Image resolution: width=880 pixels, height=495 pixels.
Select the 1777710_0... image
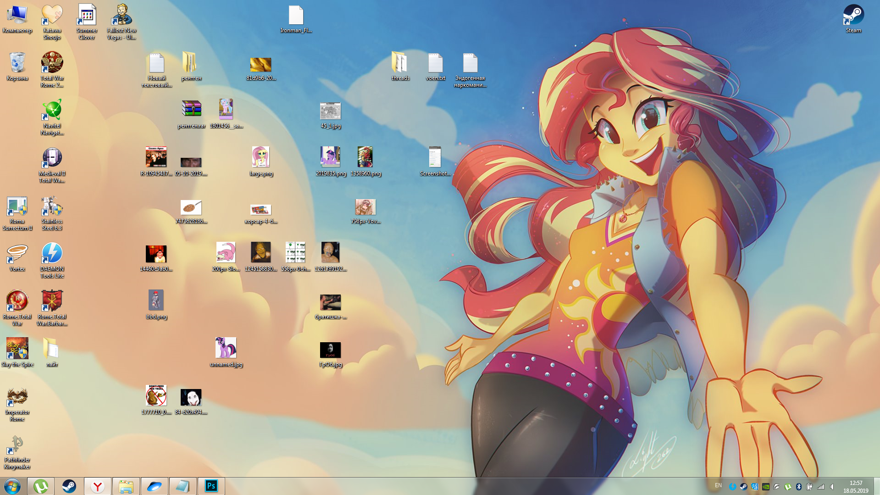[x=156, y=400]
